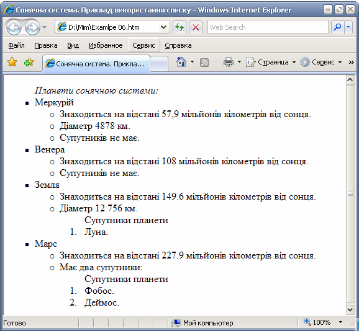Click the text Діаметр 12 756 км.
Viewport: 359px width, 331px height.
coord(99,208)
